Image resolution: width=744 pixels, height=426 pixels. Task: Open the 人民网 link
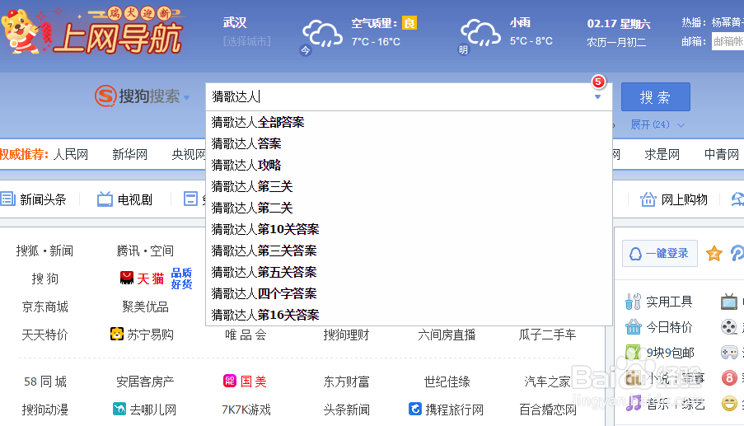(x=71, y=154)
